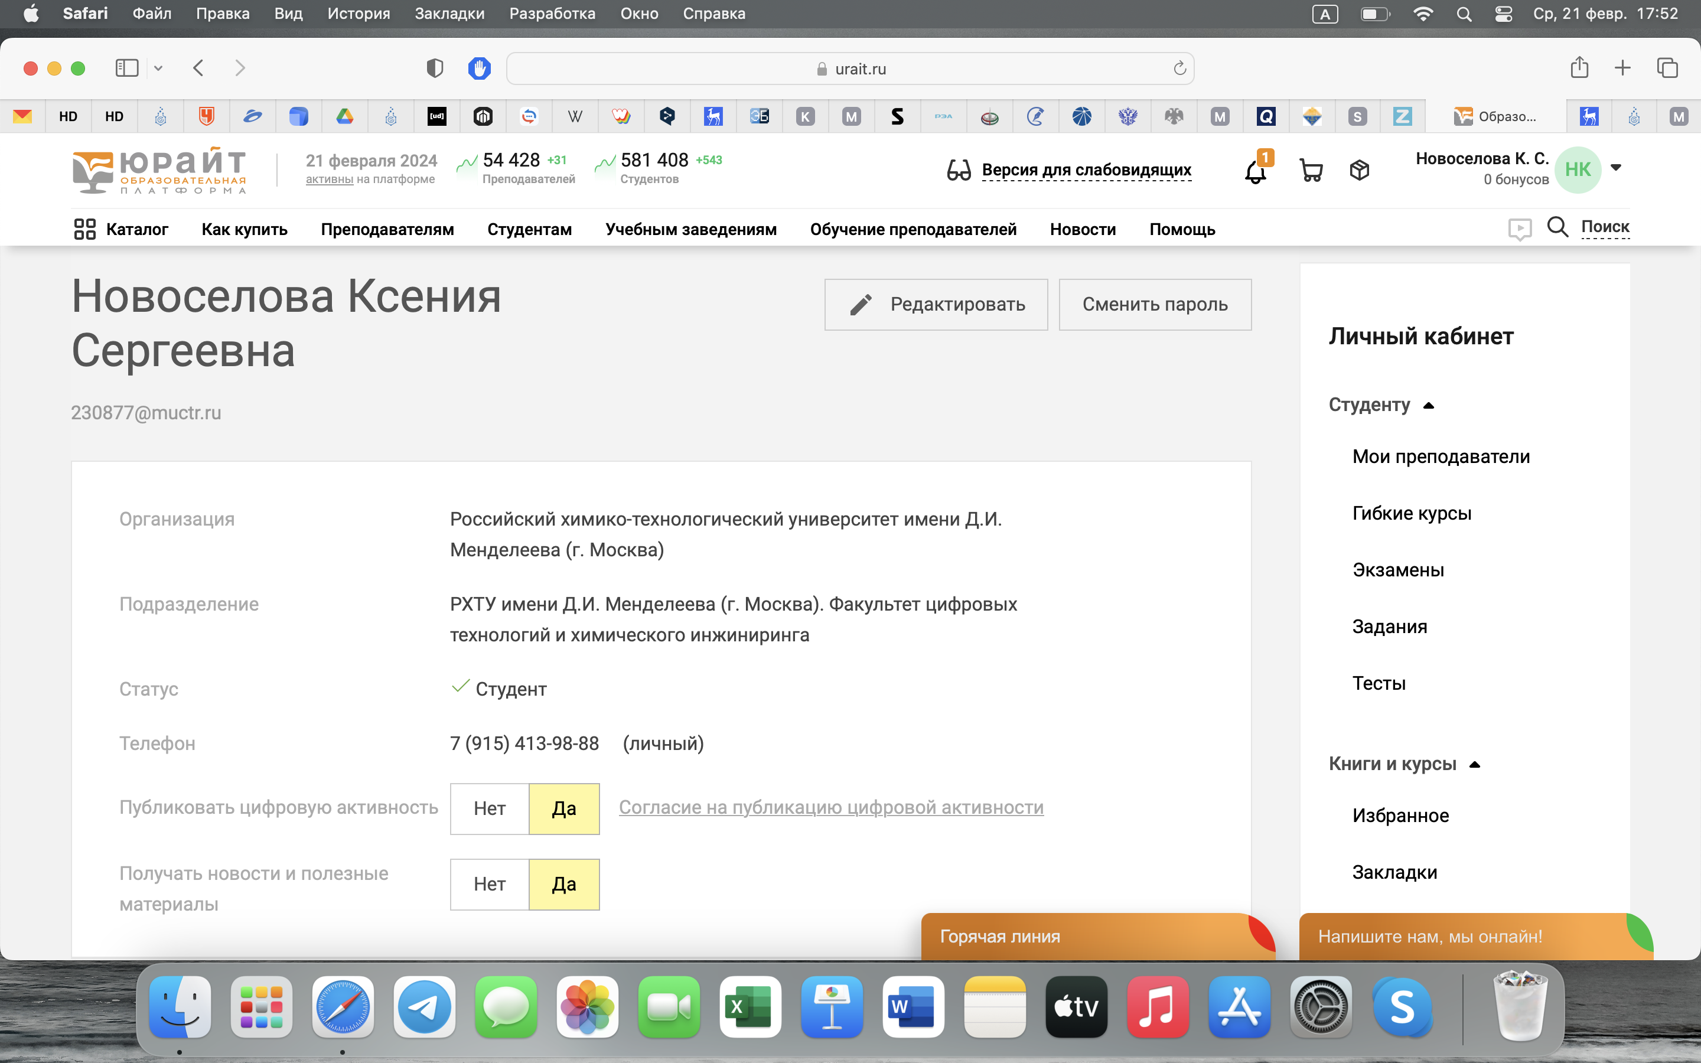
Task: Click the Напишите нам, мы онлайн chat widget
Action: pos(1476,937)
